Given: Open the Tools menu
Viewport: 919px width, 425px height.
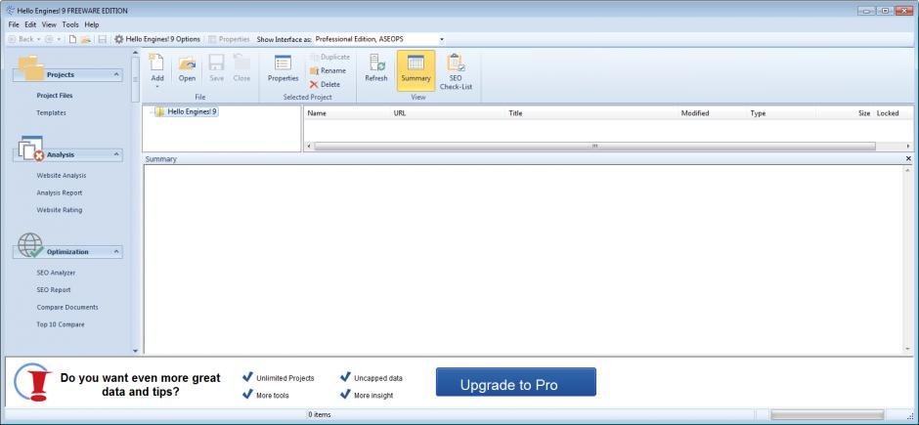Looking at the screenshot, I should coord(70,25).
